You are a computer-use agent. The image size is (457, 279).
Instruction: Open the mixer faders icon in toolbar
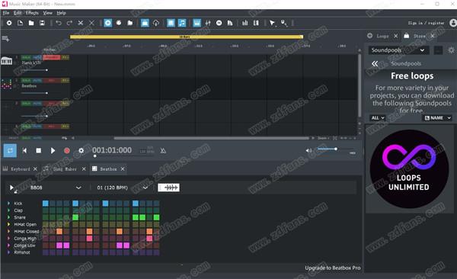point(208,23)
